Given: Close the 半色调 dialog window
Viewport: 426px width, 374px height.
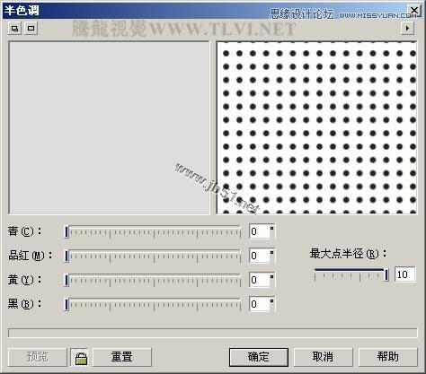Looking at the screenshot, I should (x=414, y=11).
